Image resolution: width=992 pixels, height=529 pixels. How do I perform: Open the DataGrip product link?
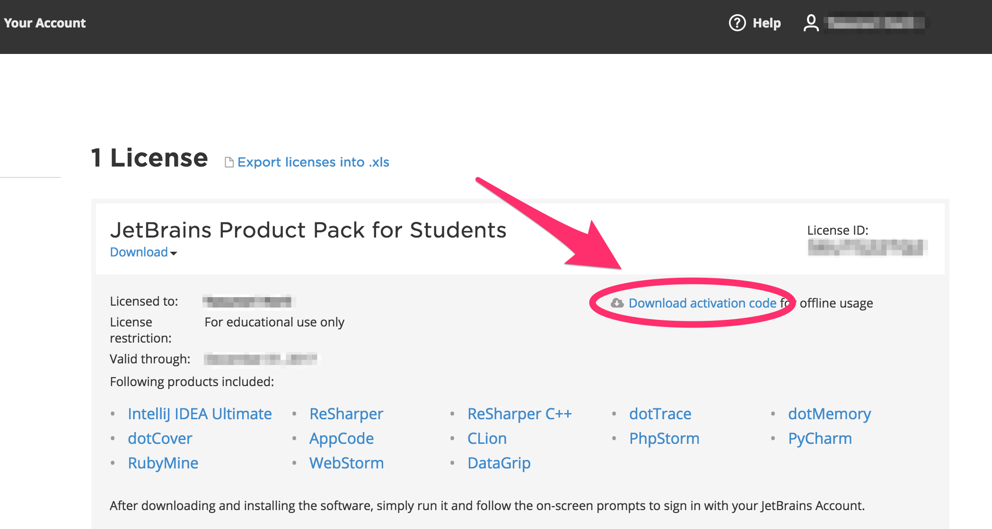(x=499, y=463)
